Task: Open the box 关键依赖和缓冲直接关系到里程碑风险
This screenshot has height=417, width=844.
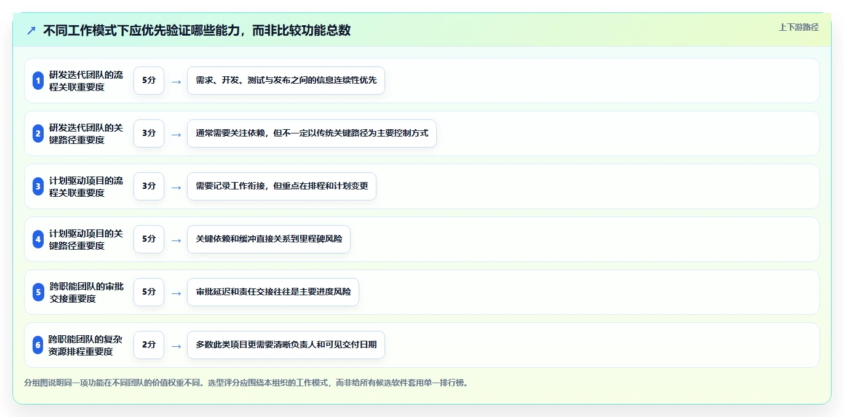Action: [269, 239]
